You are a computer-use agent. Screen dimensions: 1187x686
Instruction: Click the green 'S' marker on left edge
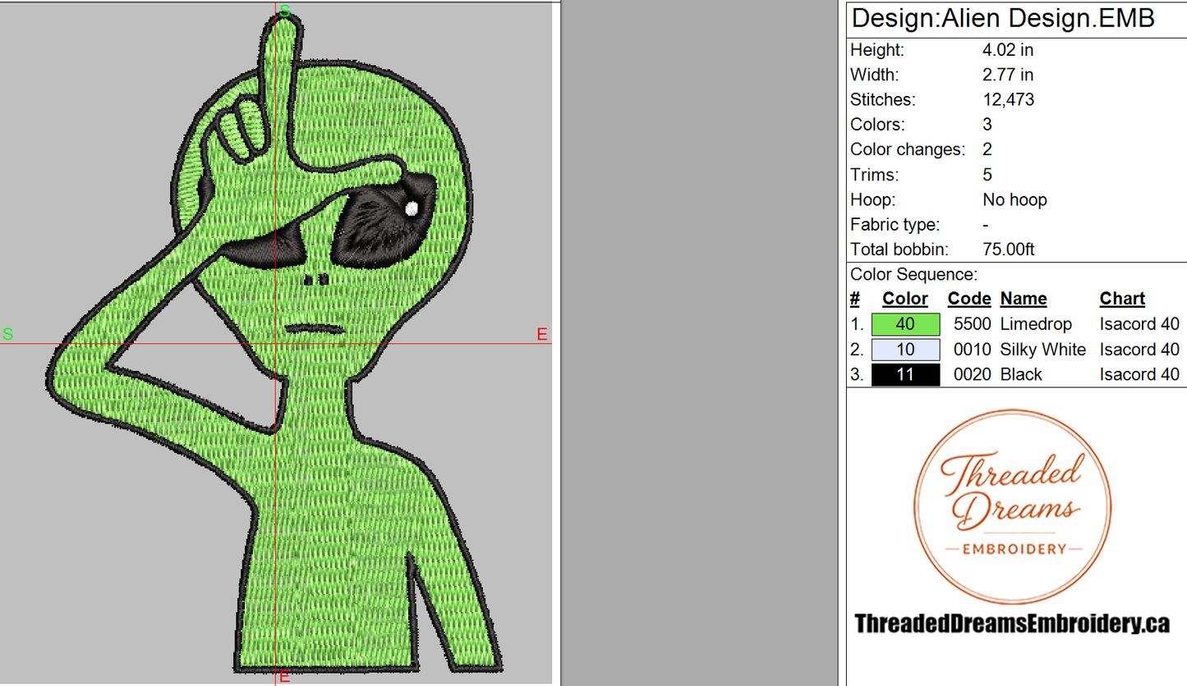(x=7, y=334)
